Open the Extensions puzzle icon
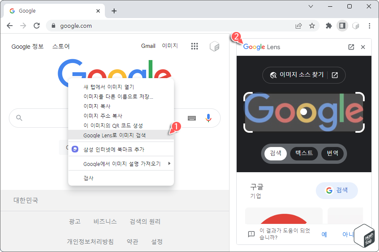 coord(329,26)
